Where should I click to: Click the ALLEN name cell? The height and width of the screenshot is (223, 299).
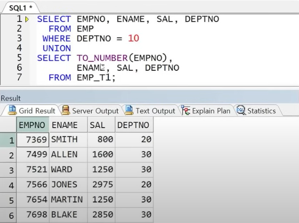68,155
